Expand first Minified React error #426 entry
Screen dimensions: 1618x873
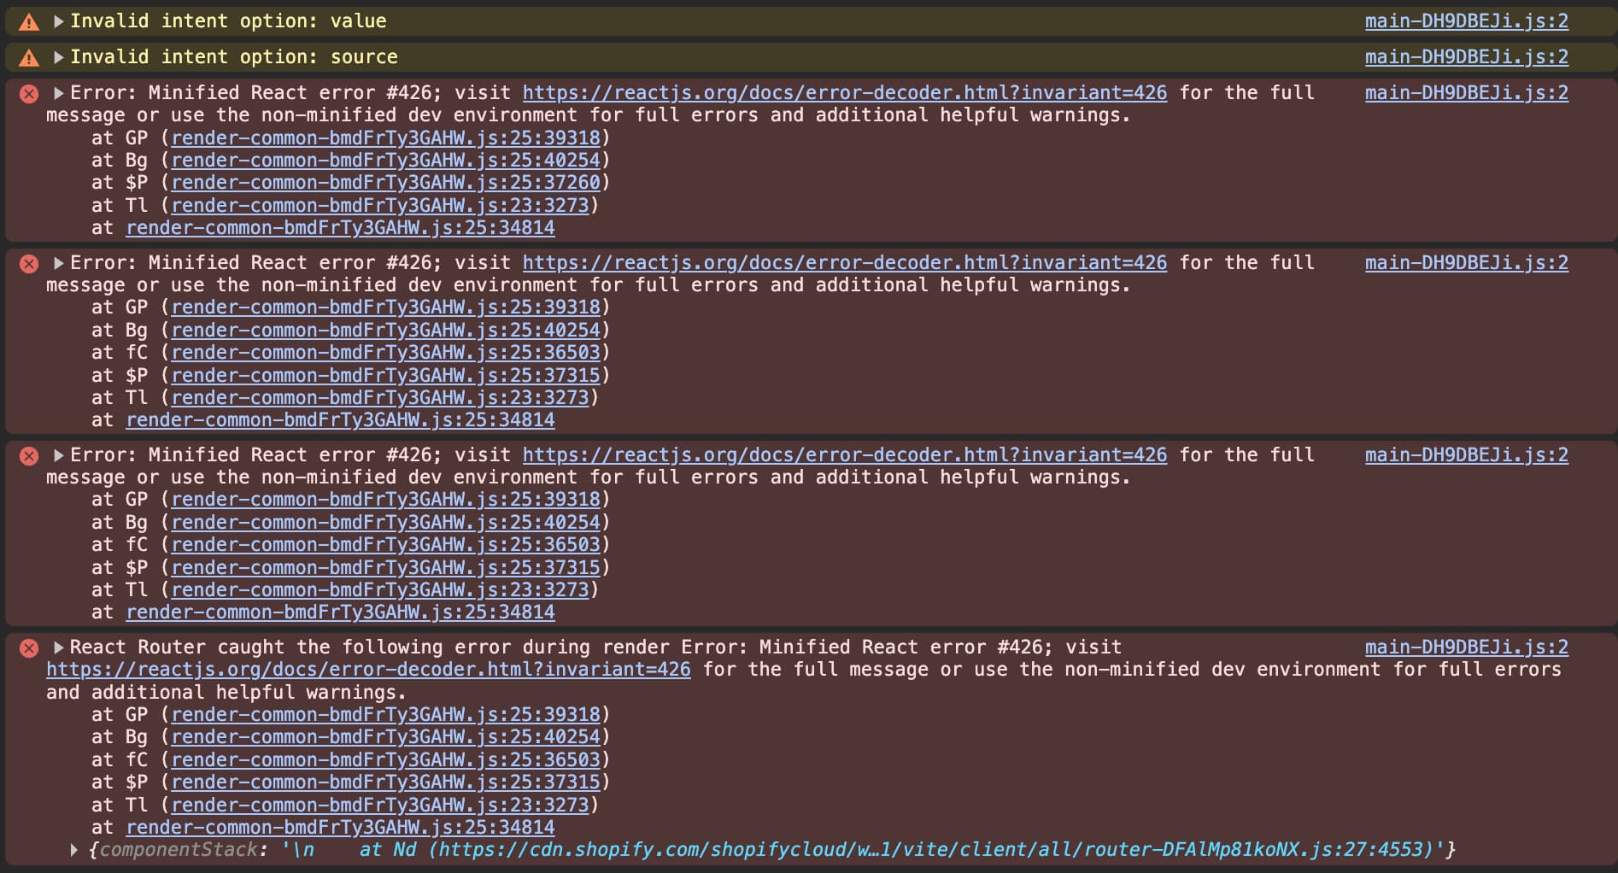[59, 93]
